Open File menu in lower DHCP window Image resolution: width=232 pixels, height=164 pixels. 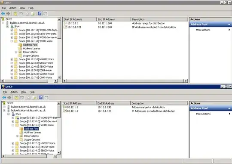pyautogui.click(x=5, y=92)
